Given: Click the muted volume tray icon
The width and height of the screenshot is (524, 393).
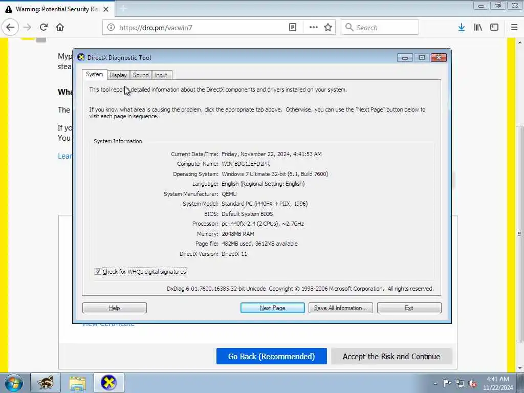Looking at the screenshot, I should pos(472,383).
